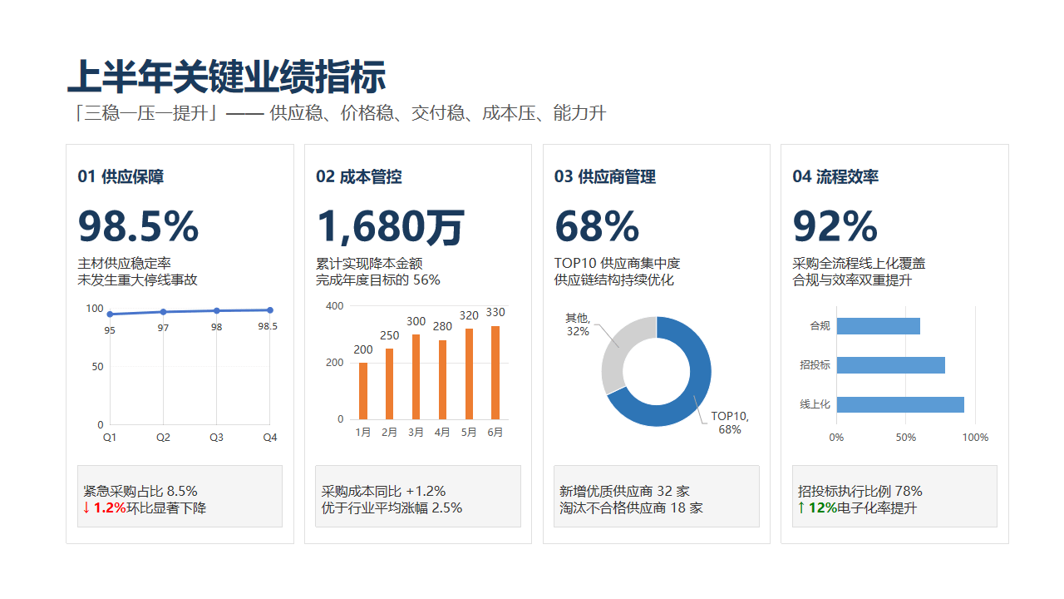
Task: Click the 采购成本同比 +1.2% note box
Action: point(418,496)
